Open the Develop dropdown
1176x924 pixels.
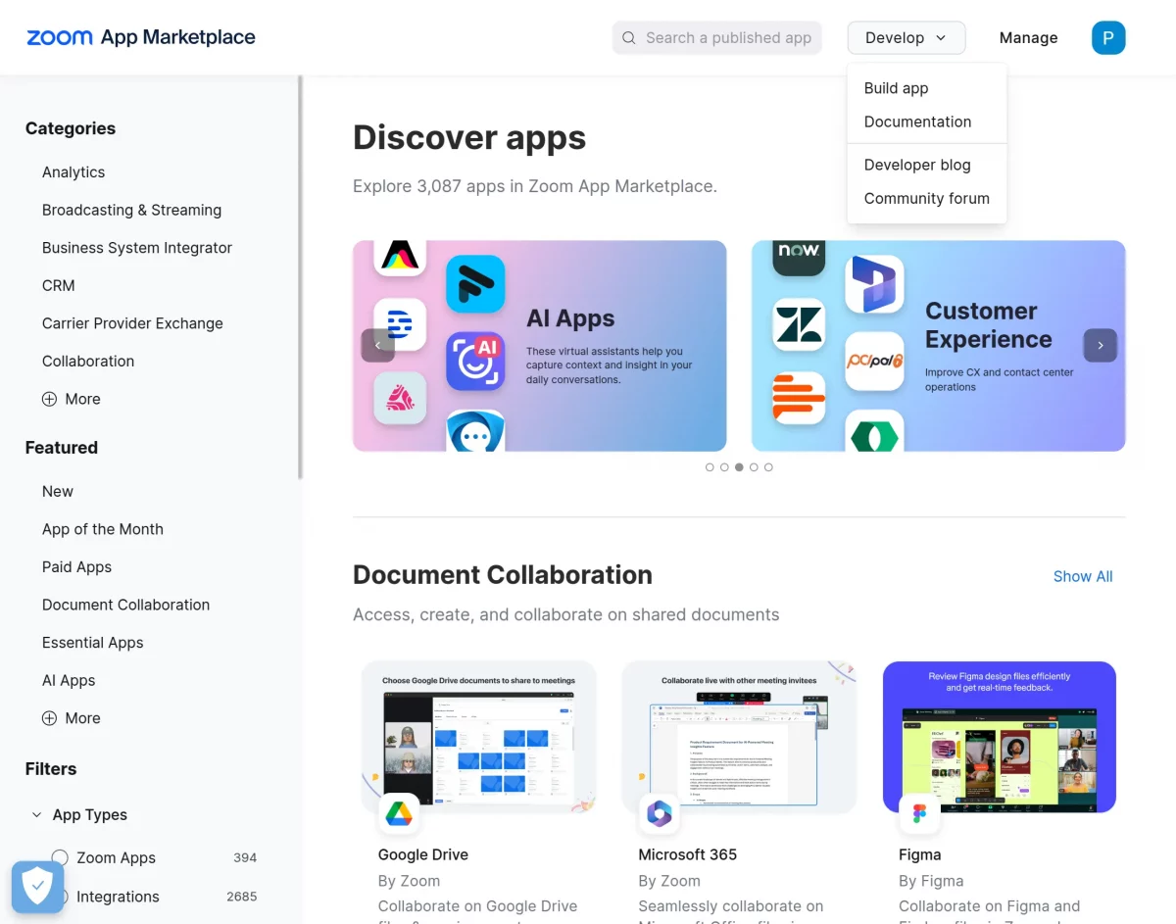pyautogui.click(x=906, y=37)
